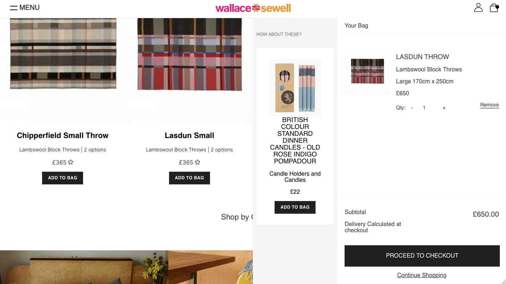Click Continue Shopping link
Image resolution: width=506 pixels, height=284 pixels.
tap(422, 275)
